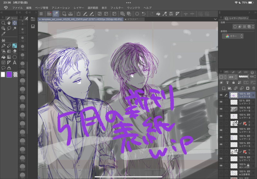
Task: Collapse left tool palette double chevron
Action: [2, 13]
